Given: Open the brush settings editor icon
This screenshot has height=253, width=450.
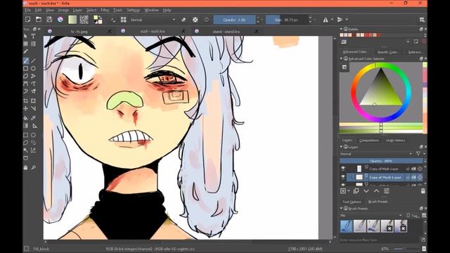Looking at the screenshot, I should (112, 20).
